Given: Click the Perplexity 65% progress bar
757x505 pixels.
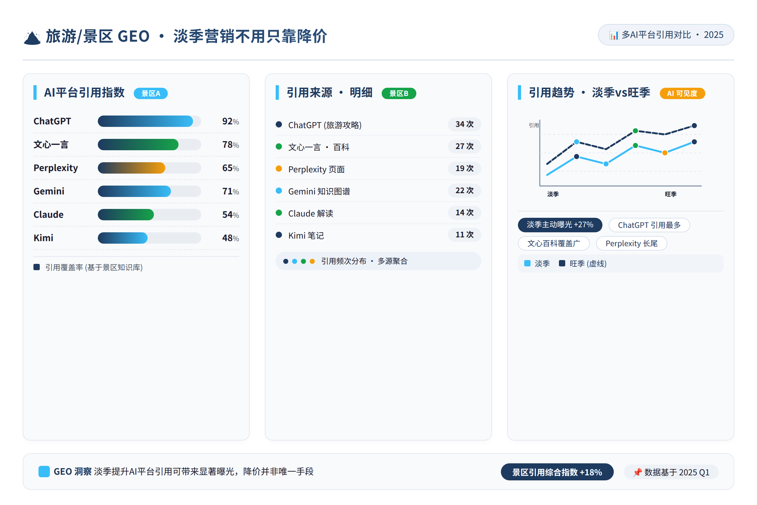Looking at the screenshot, I should pyautogui.click(x=149, y=168).
